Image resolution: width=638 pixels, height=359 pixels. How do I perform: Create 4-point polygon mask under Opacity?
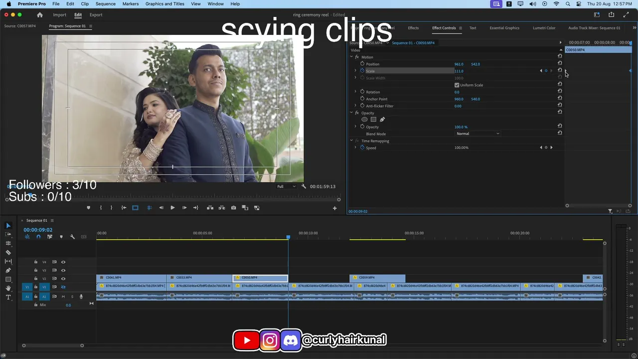pos(373,120)
